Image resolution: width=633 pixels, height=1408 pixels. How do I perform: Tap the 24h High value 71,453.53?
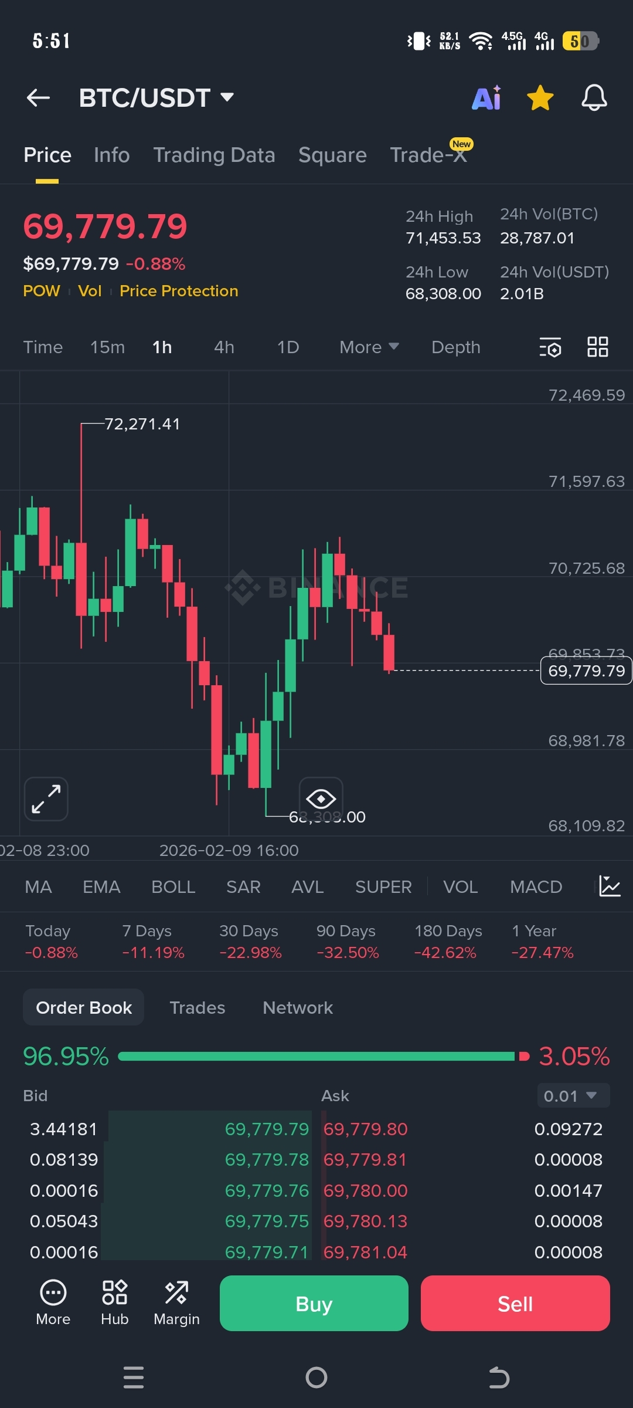443,238
